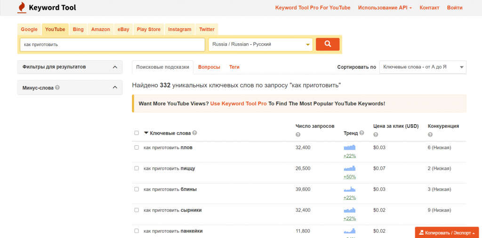Check the box for как приготовить панкейки
The width and height of the screenshot is (482, 238).
click(x=137, y=231)
